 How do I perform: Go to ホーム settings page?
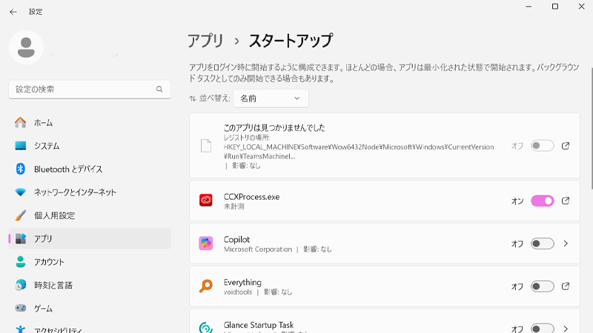coord(90,123)
